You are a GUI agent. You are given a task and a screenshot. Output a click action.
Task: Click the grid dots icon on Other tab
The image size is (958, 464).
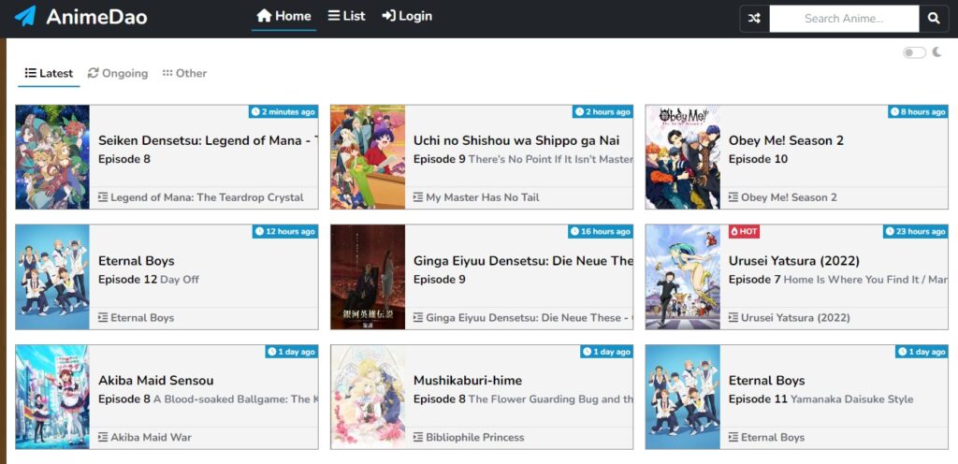[x=167, y=73]
